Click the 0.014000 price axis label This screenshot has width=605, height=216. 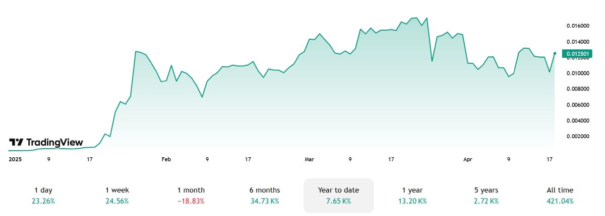coord(577,42)
